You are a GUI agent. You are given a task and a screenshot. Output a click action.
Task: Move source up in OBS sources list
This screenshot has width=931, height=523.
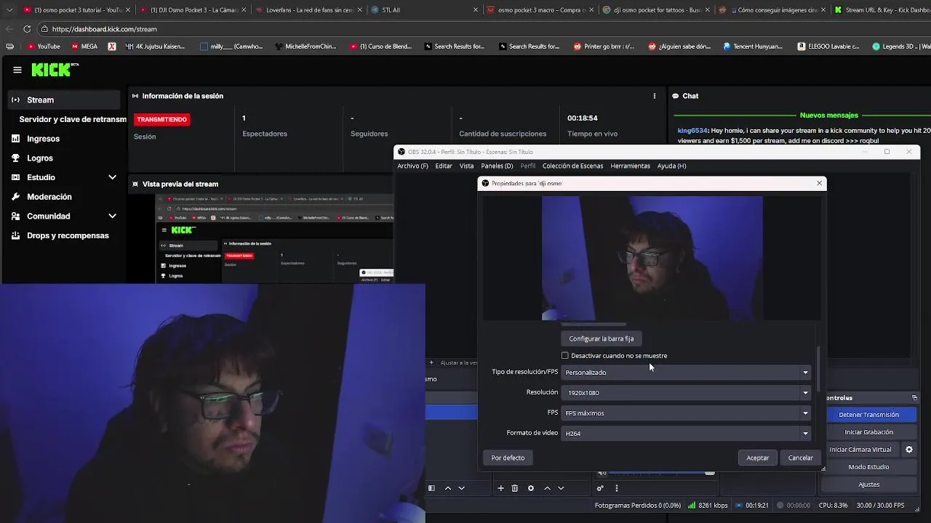(547, 488)
